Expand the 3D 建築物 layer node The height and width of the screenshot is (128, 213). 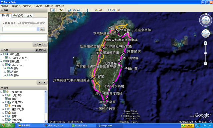[x=3, y=102]
